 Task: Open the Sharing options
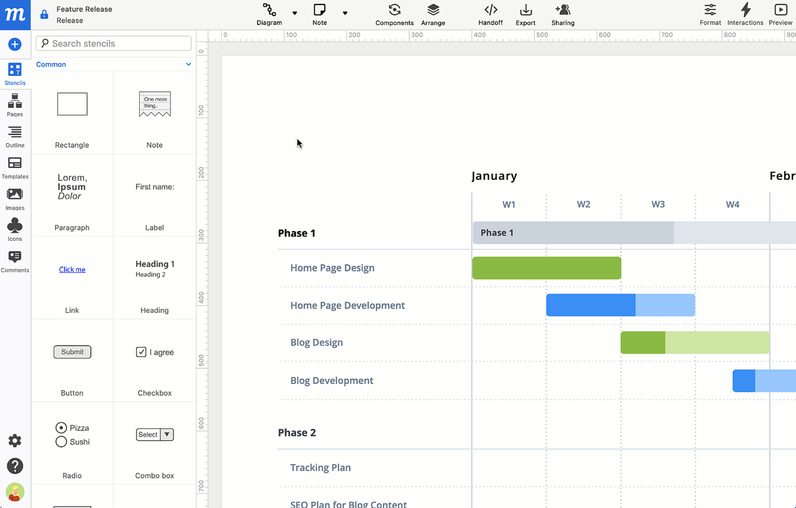pos(562,14)
